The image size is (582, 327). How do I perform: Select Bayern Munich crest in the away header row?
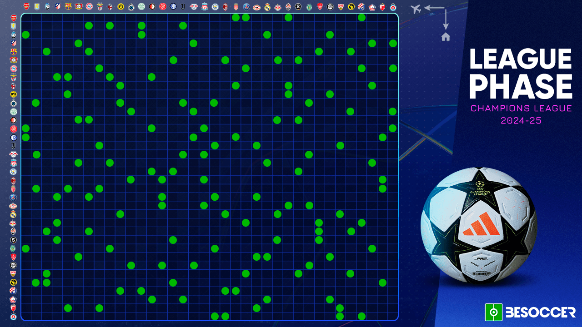tap(89, 7)
